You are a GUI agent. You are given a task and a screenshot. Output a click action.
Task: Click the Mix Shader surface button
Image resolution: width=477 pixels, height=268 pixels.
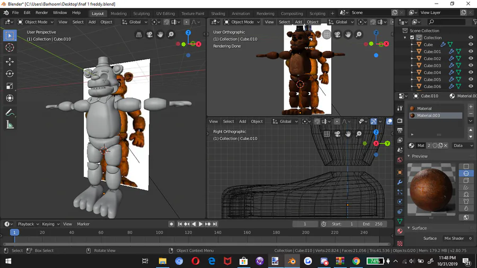click(454, 238)
